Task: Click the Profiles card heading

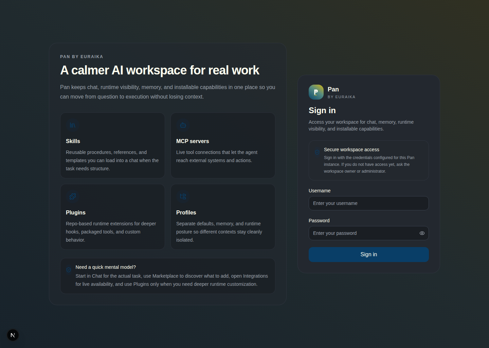Action: coord(186,212)
